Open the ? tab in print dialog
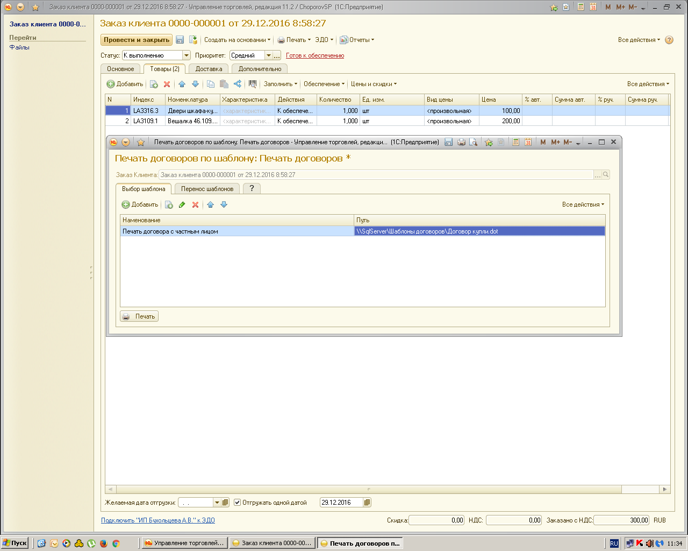 click(252, 188)
